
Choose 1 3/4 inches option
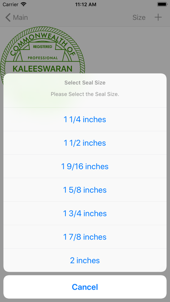(x=85, y=213)
